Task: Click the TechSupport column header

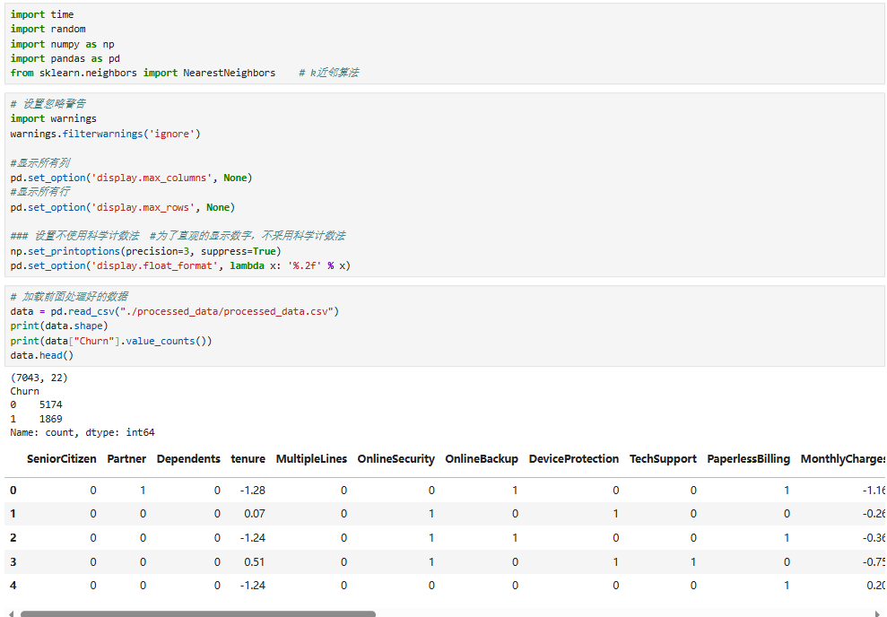Action: point(663,459)
